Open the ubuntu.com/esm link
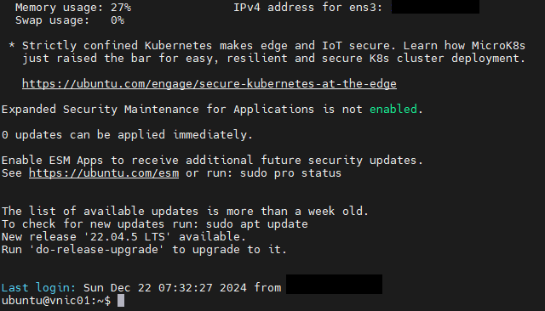 104,173
